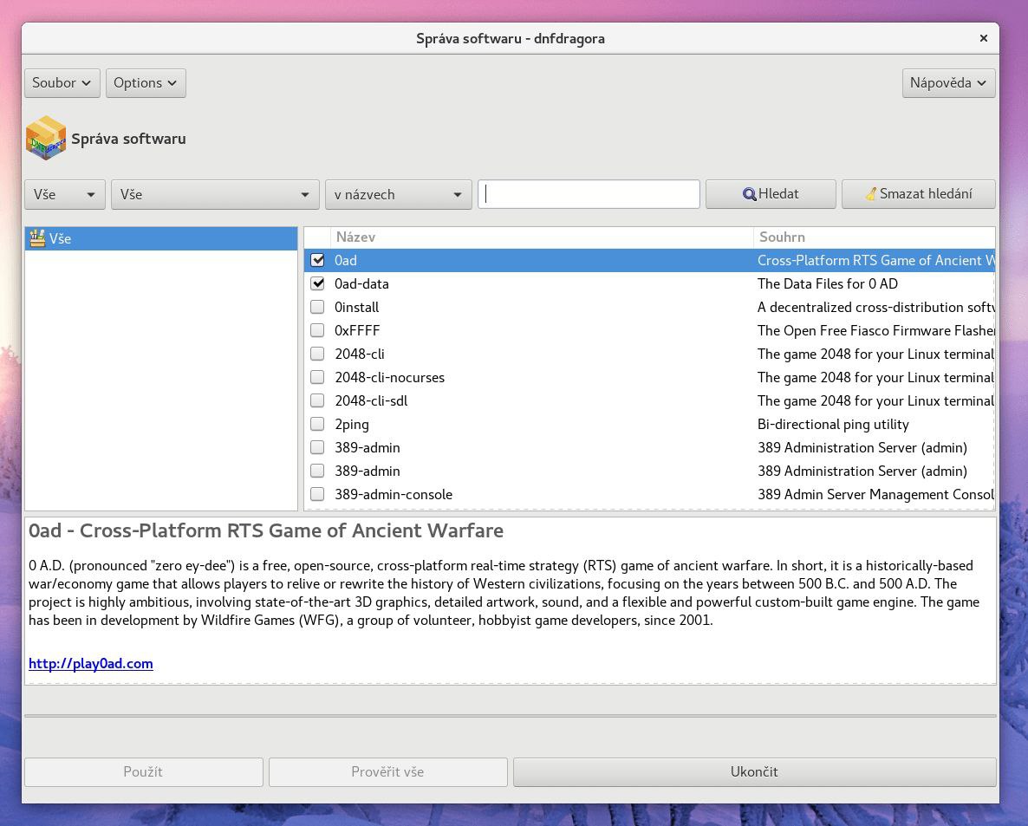Follow the http://play0ad.com link
Viewport: 1028px width, 826px height.
[x=91, y=664]
